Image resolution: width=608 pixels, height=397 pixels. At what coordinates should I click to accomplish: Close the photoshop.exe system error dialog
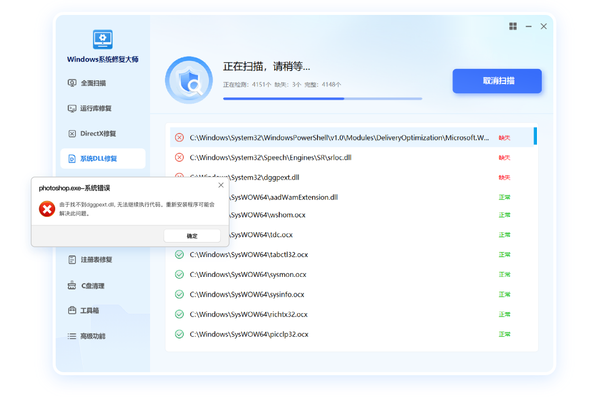tap(221, 185)
